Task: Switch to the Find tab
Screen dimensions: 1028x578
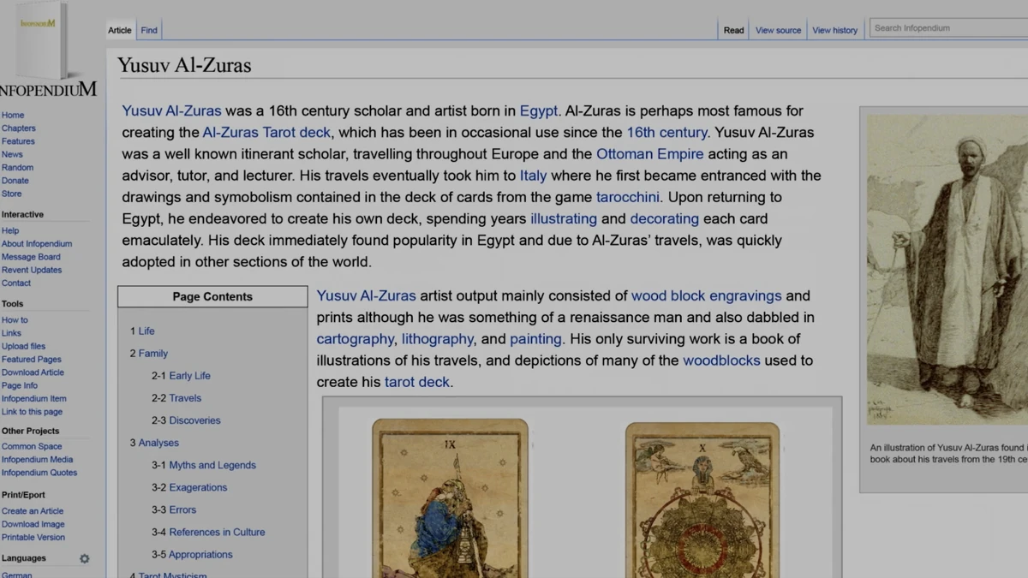Action: pos(148,29)
